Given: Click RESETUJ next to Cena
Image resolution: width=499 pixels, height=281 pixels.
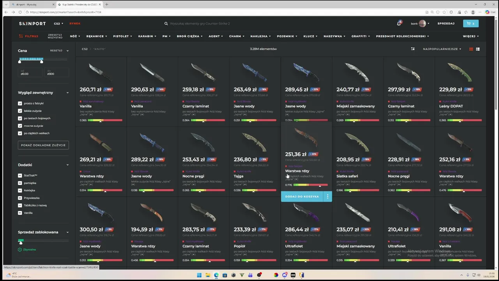Looking at the screenshot, I should pyautogui.click(x=56, y=50).
